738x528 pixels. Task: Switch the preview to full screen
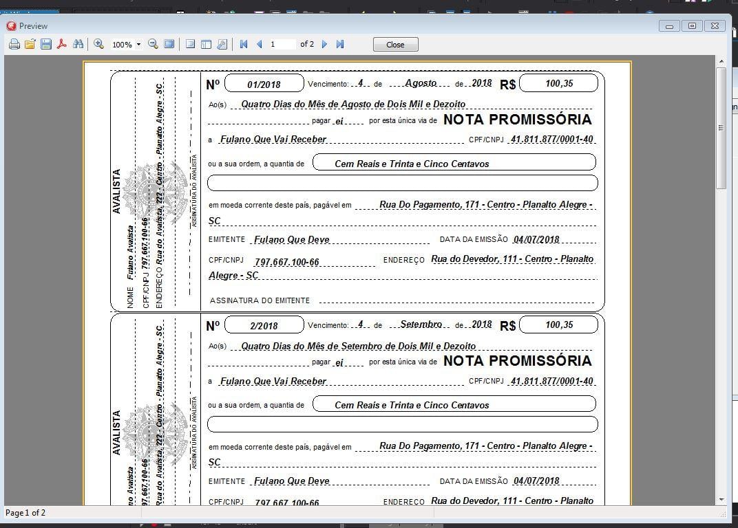(169, 44)
